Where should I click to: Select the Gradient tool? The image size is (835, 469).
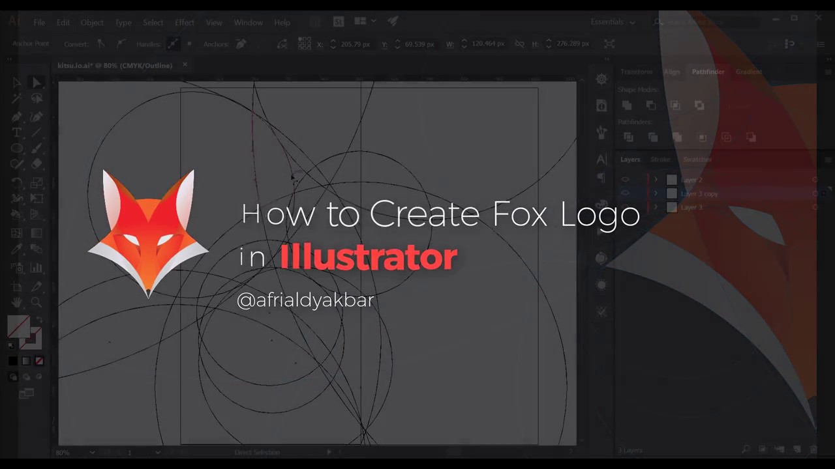(37, 233)
